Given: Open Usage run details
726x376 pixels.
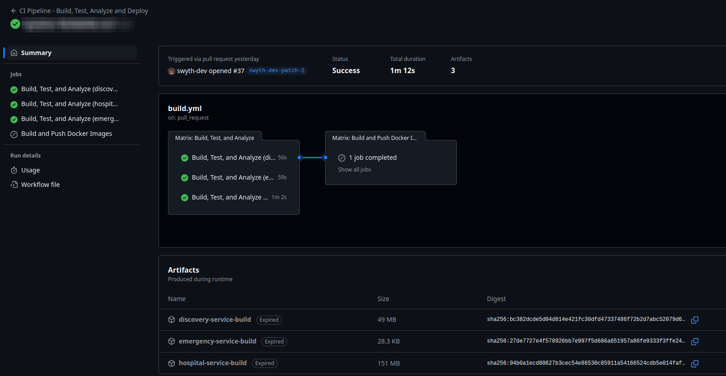Looking at the screenshot, I should 30,170.
